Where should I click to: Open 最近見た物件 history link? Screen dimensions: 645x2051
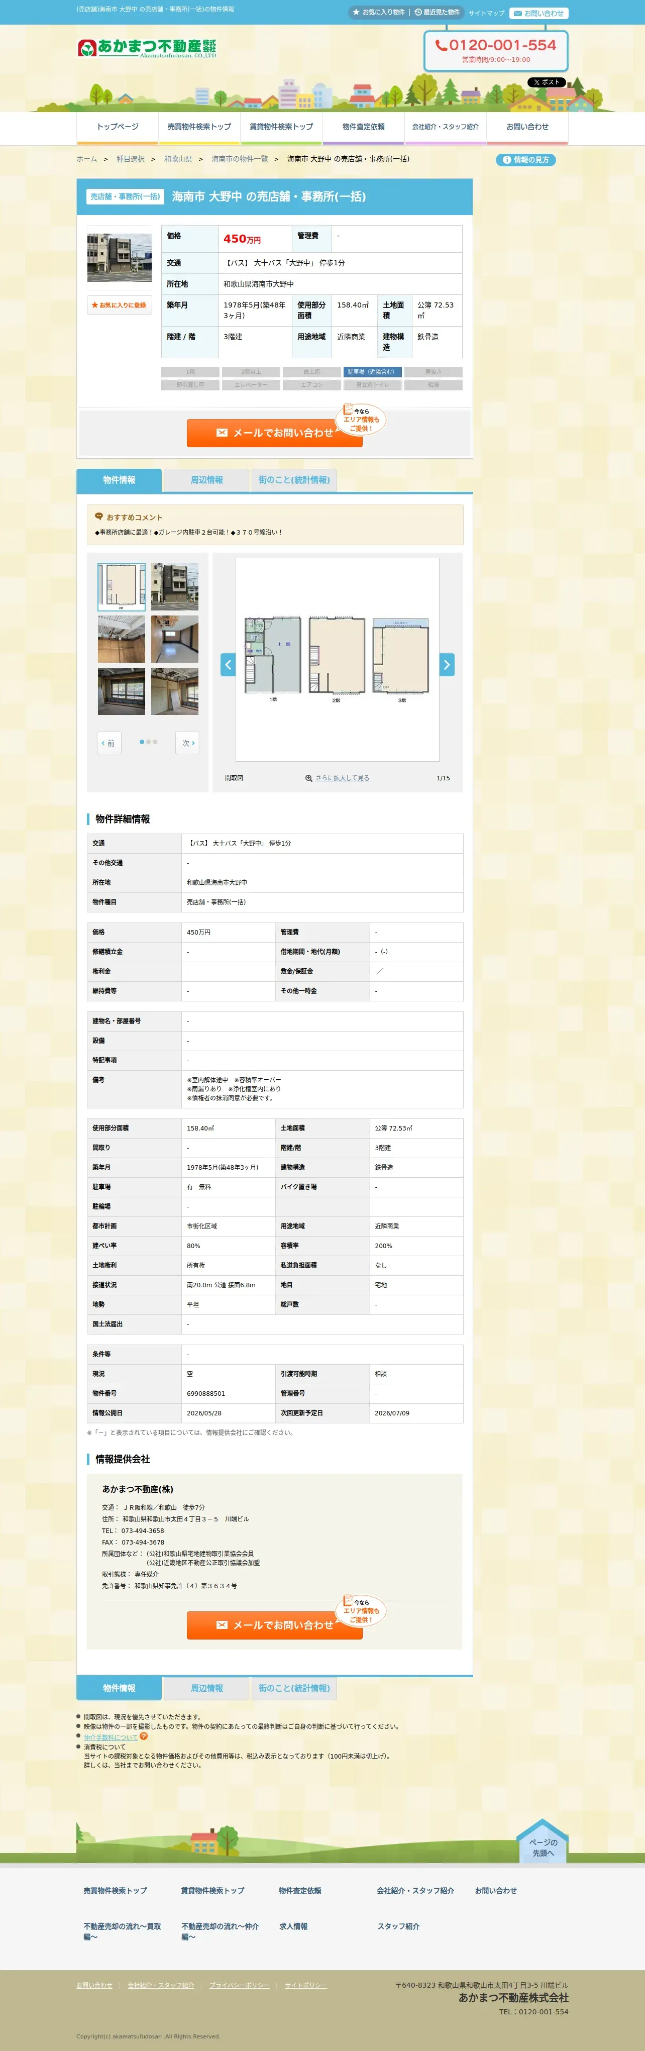click(x=437, y=13)
